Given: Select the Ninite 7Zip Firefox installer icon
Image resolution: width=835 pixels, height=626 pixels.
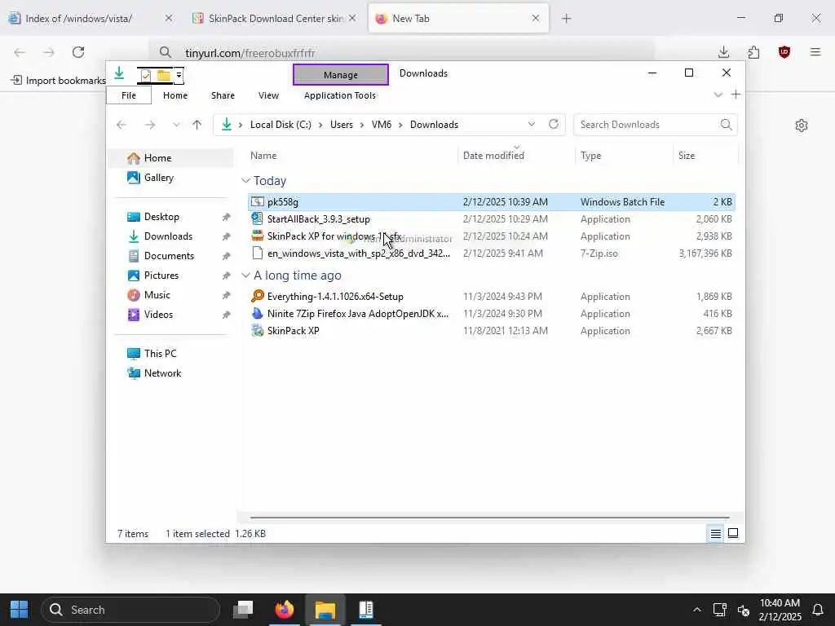Looking at the screenshot, I should pos(258,314).
